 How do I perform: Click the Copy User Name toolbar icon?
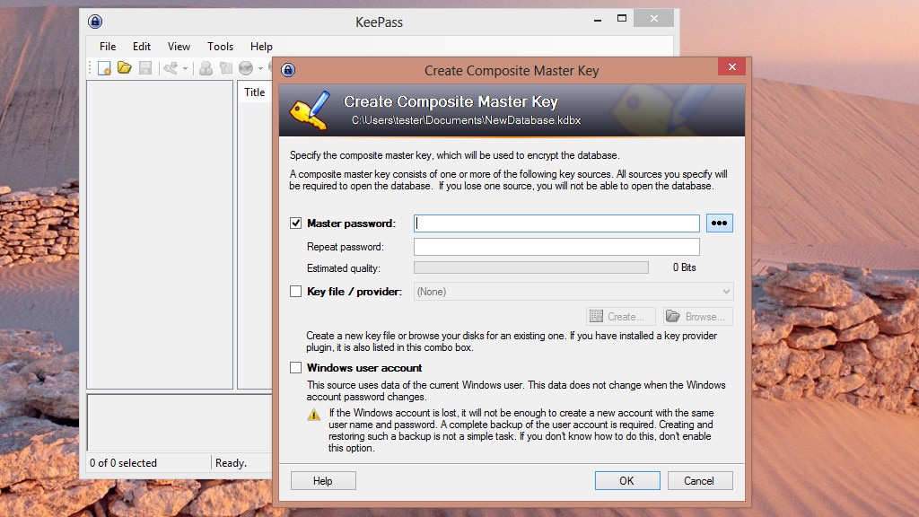coord(206,68)
